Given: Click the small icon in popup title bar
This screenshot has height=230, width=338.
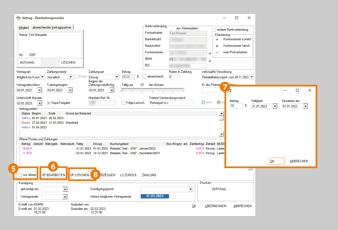Looking at the screenshot, I should [229, 91].
